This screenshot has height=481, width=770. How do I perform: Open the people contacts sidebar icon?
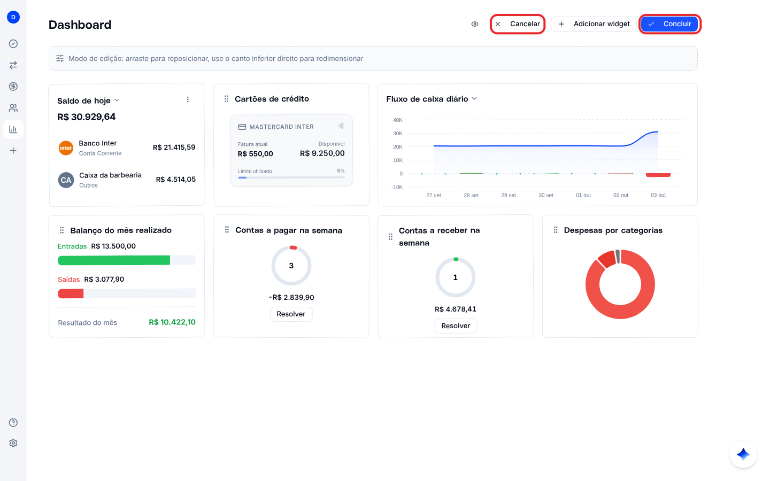(x=13, y=108)
